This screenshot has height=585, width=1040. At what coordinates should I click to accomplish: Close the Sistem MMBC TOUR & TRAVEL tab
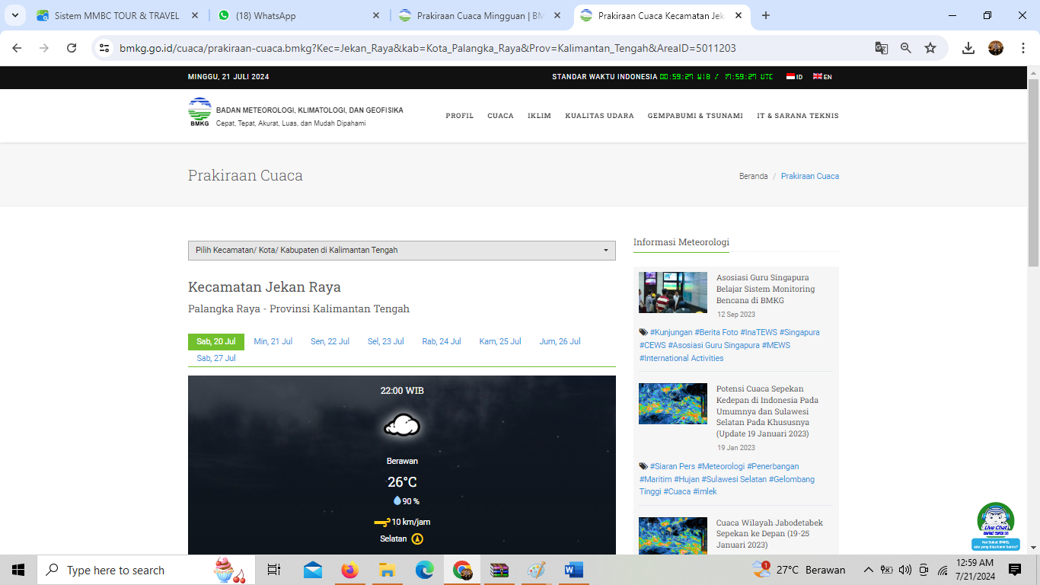point(195,15)
